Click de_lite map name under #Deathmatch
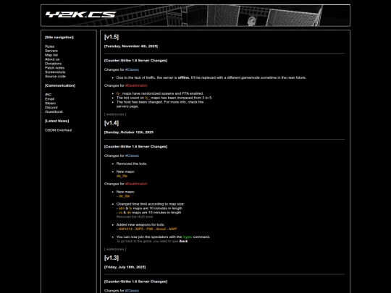391x293 pixels. click(x=124, y=196)
